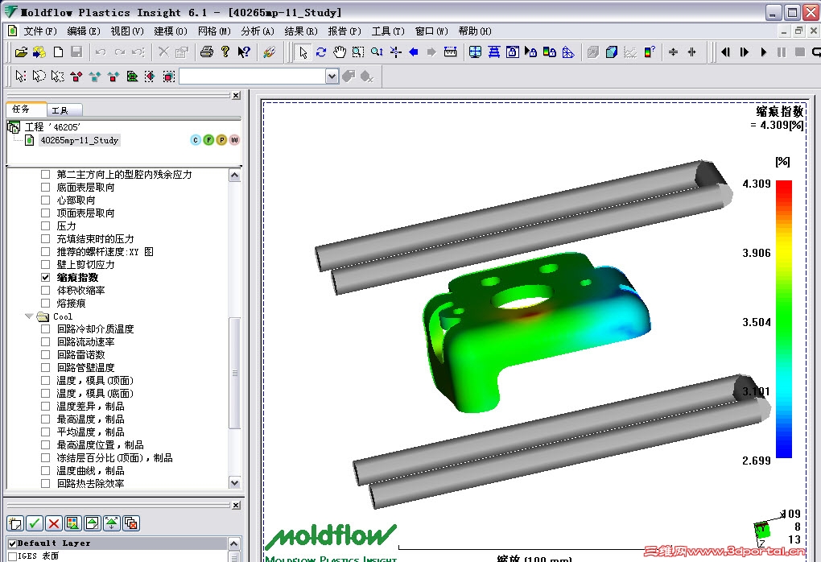The image size is (821, 562).
Task: Click the shaded cube Cutting Plane icon
Action: coord(612,52)
